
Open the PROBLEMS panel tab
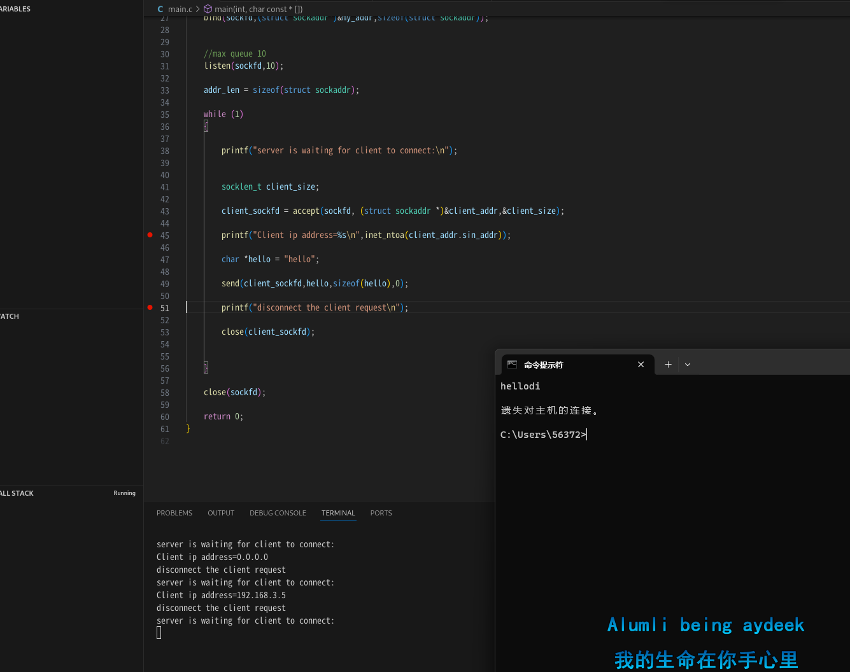(174, 513)
